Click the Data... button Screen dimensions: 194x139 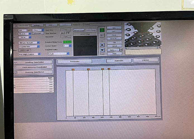[x=113, y=50]
